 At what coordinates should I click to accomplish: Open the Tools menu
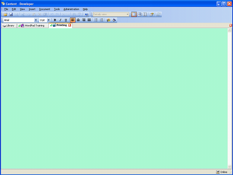pyautogui.click(x=57, y=9)
